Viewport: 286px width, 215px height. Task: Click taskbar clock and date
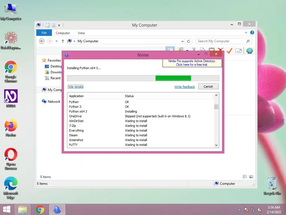(274, 210)
